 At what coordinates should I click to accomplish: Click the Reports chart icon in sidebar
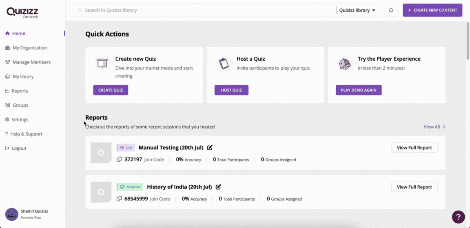[x=7, y=91]
